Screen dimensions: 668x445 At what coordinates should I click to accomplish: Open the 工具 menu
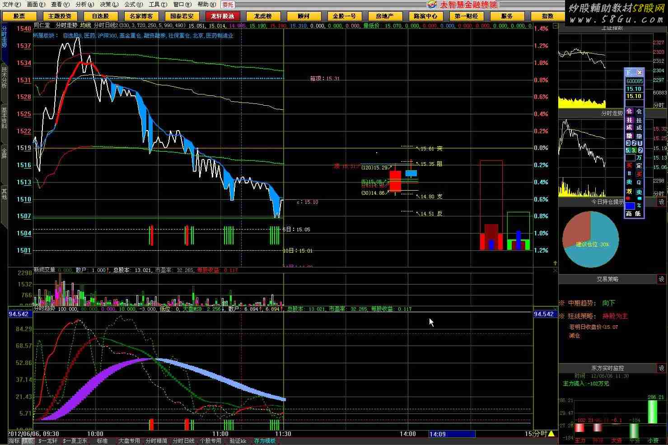click(x=158, y=4)
